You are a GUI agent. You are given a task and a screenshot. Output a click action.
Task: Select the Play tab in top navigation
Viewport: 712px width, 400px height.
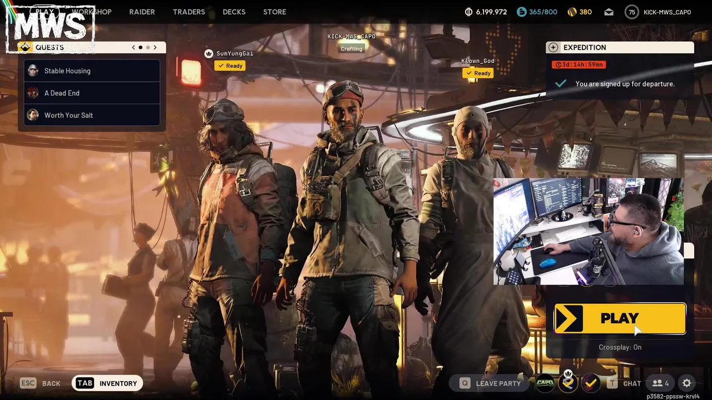(x=44, y=12)
